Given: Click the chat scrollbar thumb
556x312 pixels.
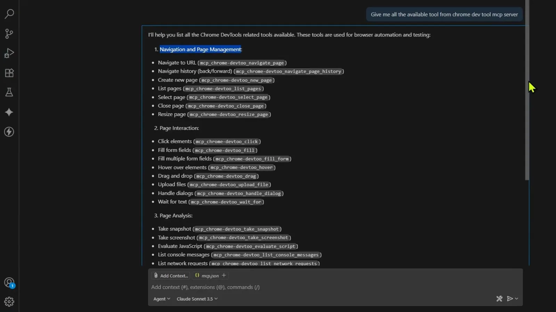Looking at the screenshot, I should (x=527, y=90).
